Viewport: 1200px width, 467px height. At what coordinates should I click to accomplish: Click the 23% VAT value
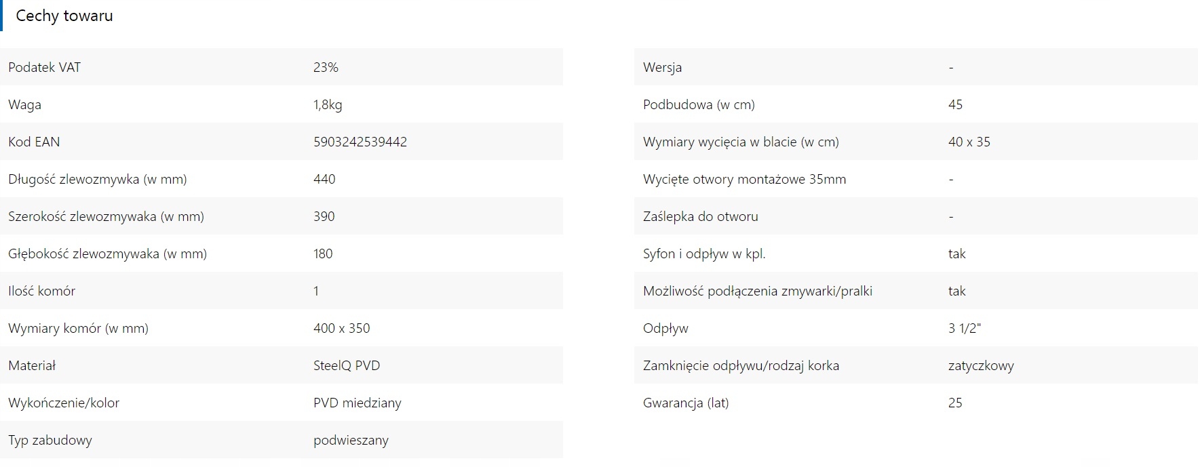point(326,67)
